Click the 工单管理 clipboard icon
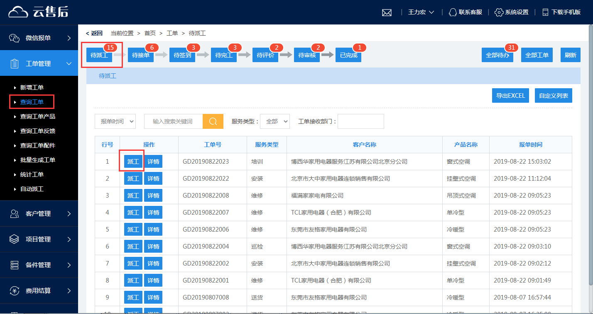This screenshot has width=593, height=314. tap(15, 63)
